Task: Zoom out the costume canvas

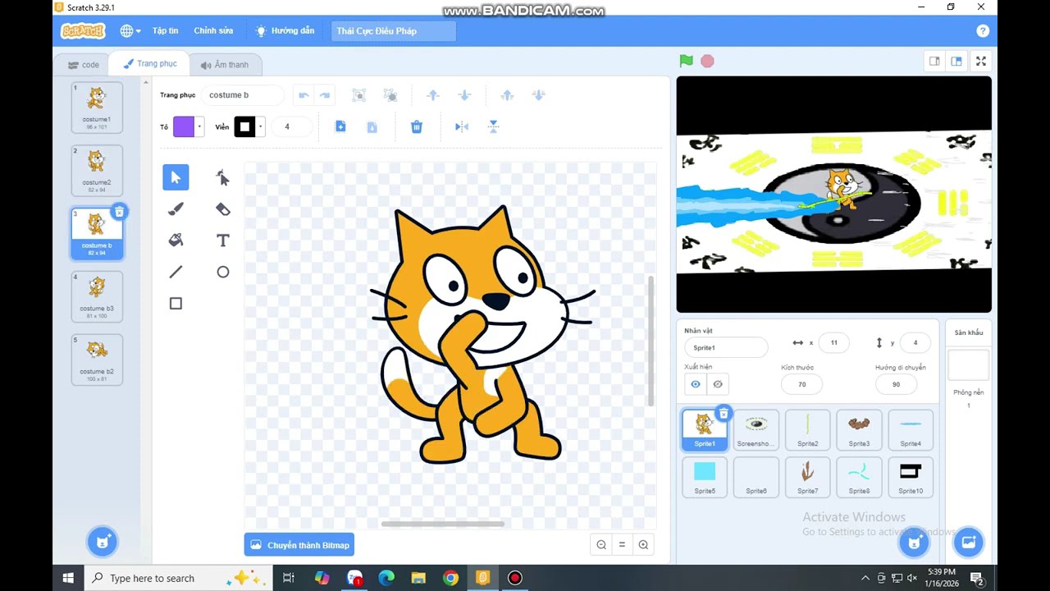Action: click(601, 544)
